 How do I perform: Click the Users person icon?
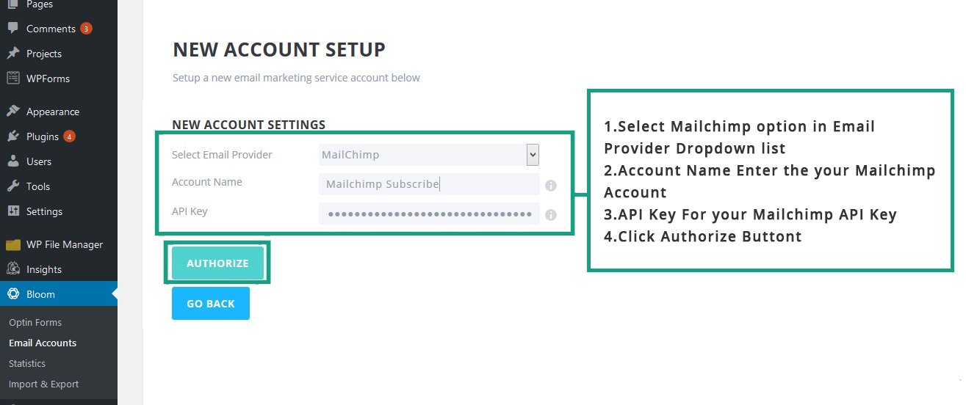click(13, 161)
